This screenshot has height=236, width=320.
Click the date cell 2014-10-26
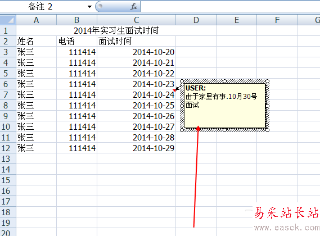click(x=136, y=116)
